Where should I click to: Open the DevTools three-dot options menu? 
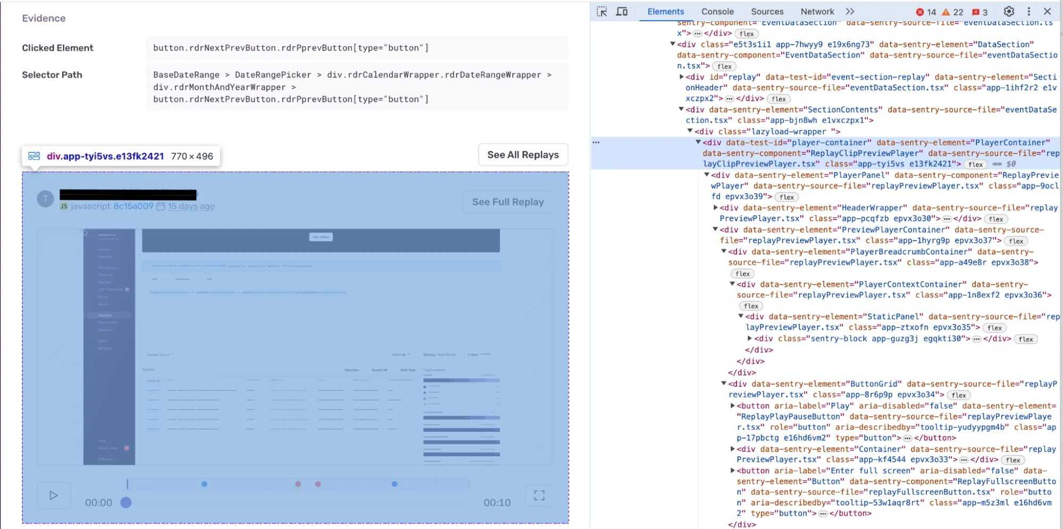pyautogui.click(x=1029, y=11)
